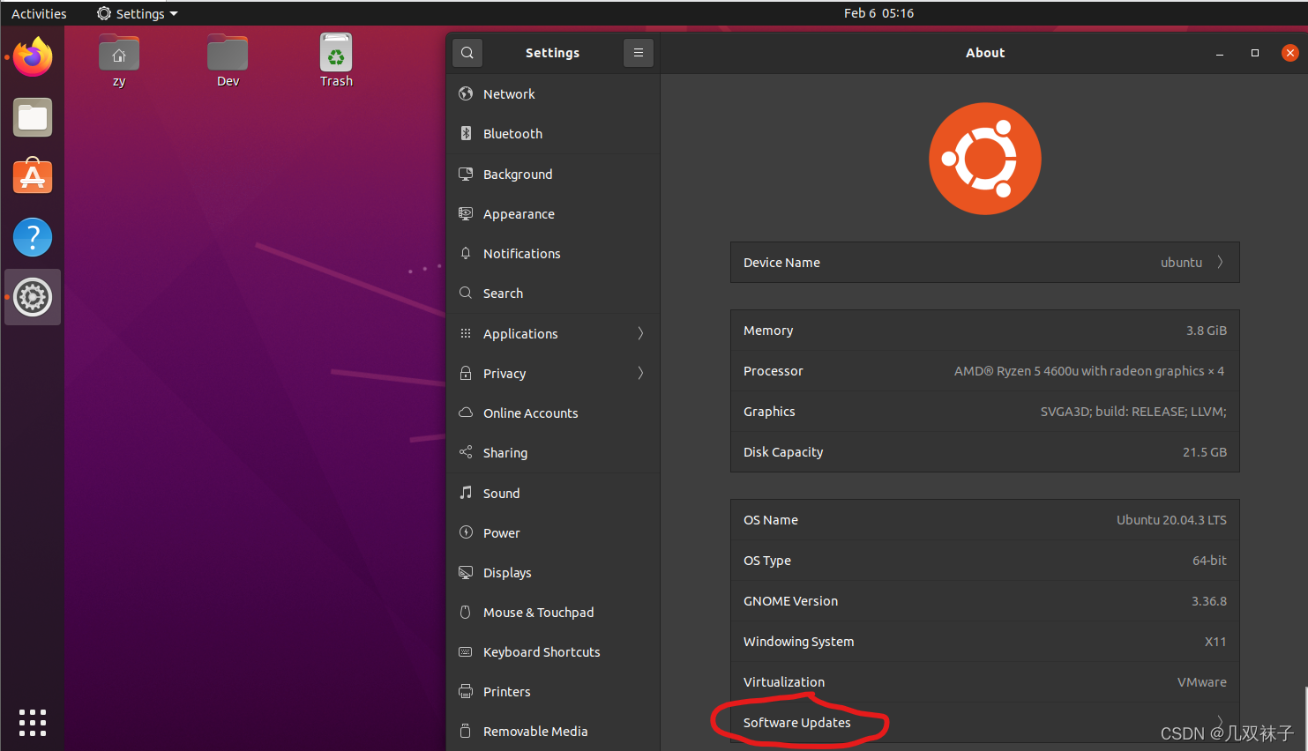
Task: Click the Memory value 3.8 GiB
Action: (1206, 331)
